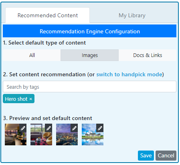Edit the hotel lounge dining thumbnail pencil icon
The width and height of the screenshot is (180, 165).
23,128
